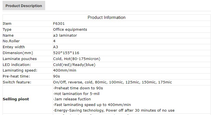Select the 90s pre-heat time value
Screen dimensions: 211x115
tap(56, 76)
